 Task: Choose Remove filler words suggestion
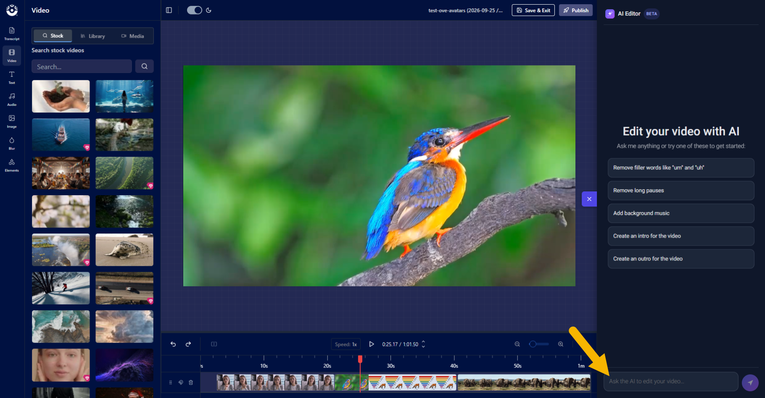681,168
